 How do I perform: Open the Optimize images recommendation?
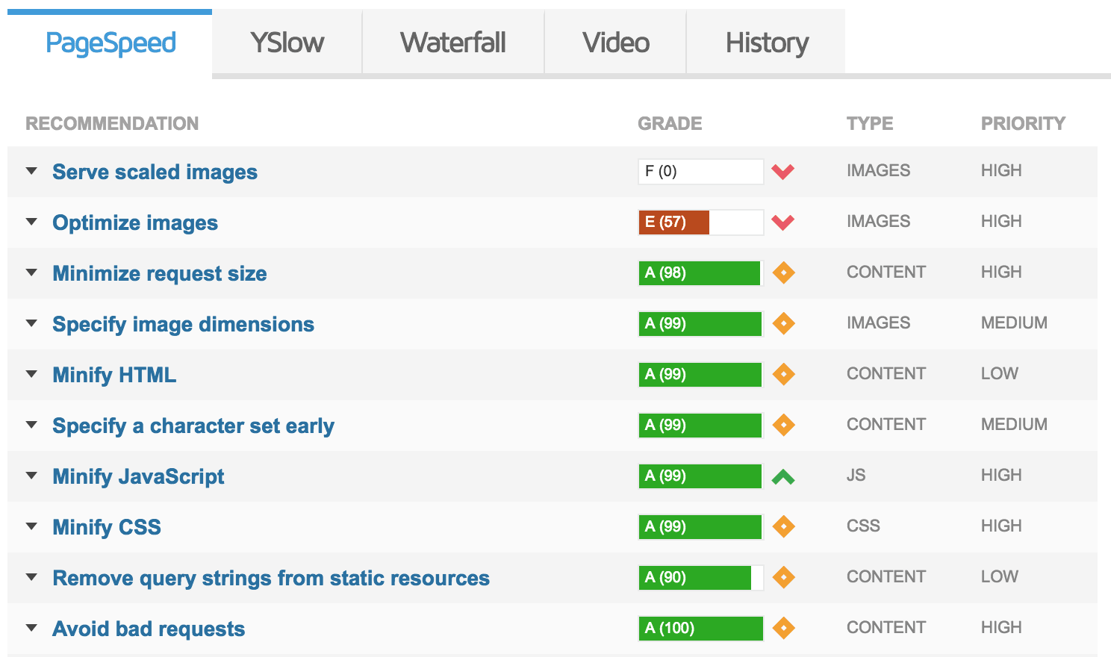135,222
